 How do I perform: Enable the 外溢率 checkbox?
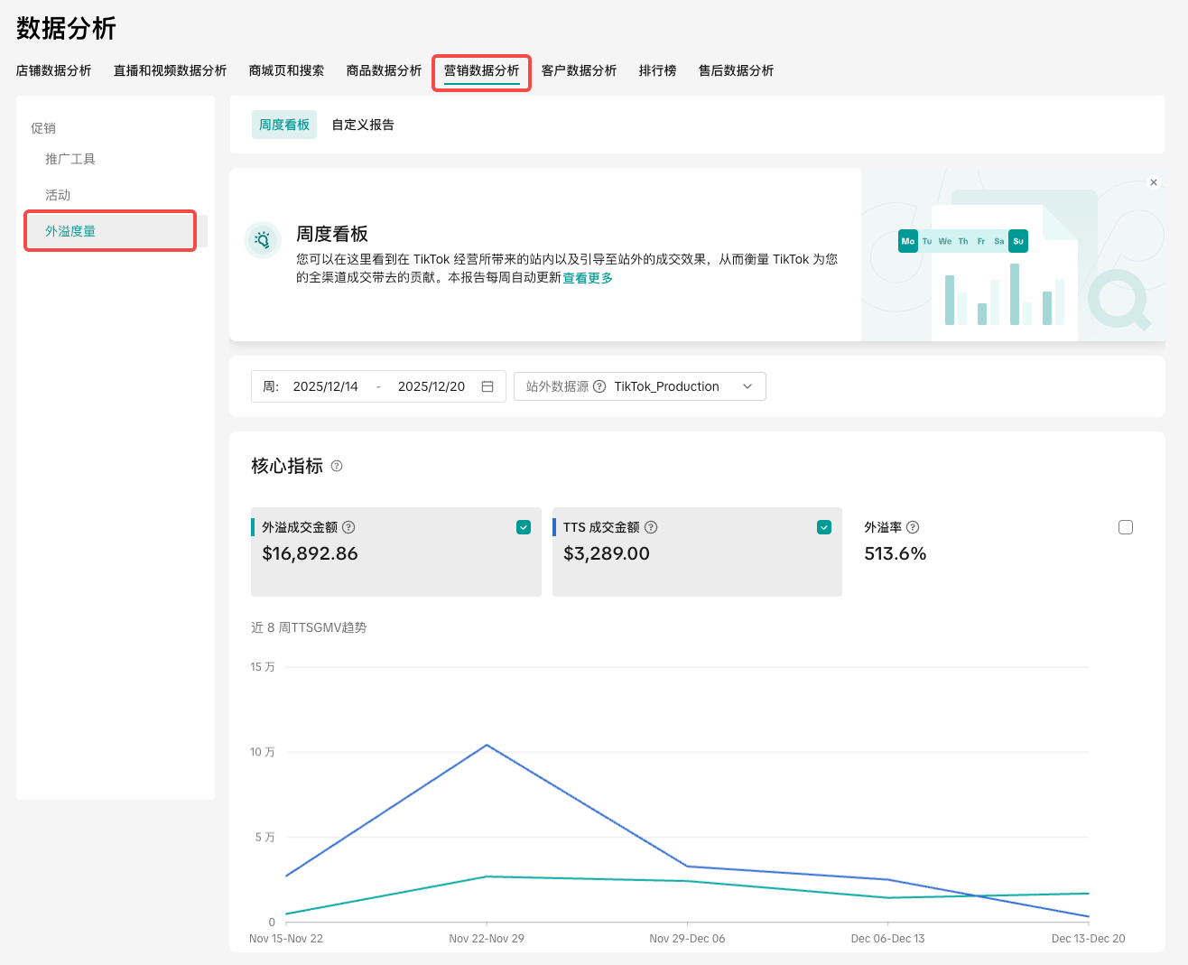tap(1125, 527)
